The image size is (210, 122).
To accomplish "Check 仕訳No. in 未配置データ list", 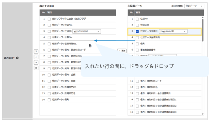I will click(x=137, y=19).
